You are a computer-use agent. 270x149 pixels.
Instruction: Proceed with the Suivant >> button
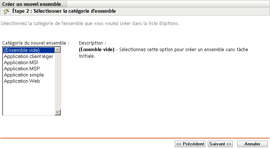pyautogui.click(x=220, y=144)
